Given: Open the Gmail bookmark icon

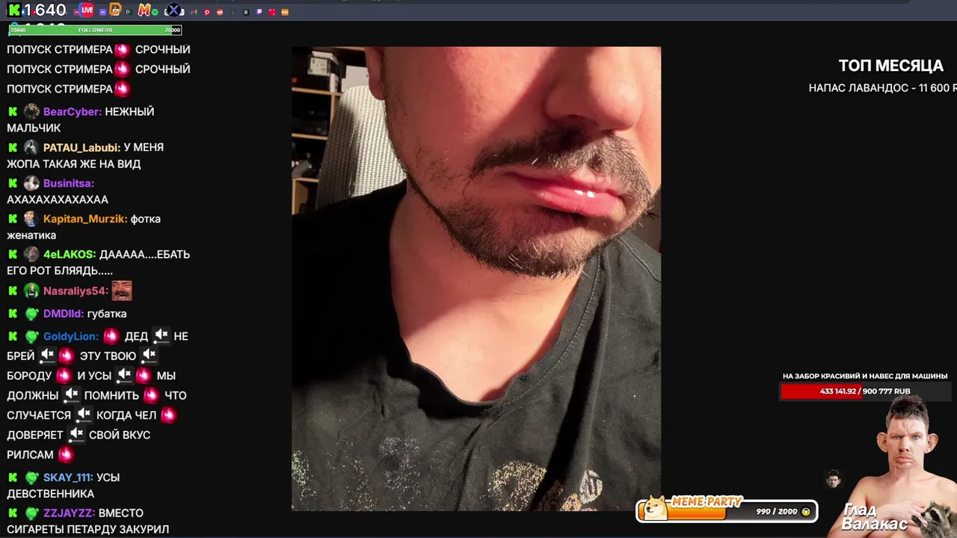Looking at the screenshot, I should pyautogui.click(x=194, y=12).
